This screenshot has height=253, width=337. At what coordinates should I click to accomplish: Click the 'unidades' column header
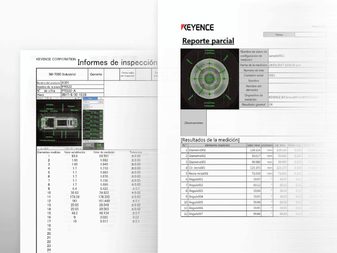tap(267, 145)
